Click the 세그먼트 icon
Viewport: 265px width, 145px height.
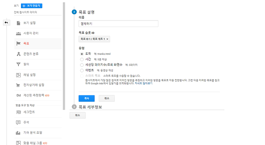click(18, 112)
